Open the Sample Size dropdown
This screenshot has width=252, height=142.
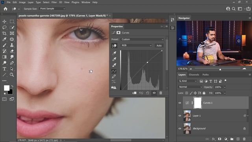point(52,9)
